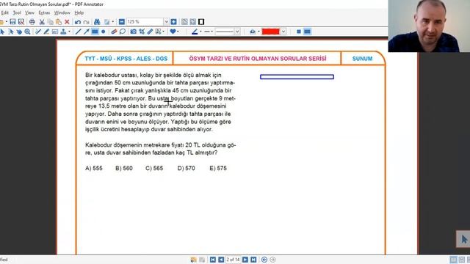Switch to full screen mode icon
The image size is (470, 264).
click(x=201, y=22)
